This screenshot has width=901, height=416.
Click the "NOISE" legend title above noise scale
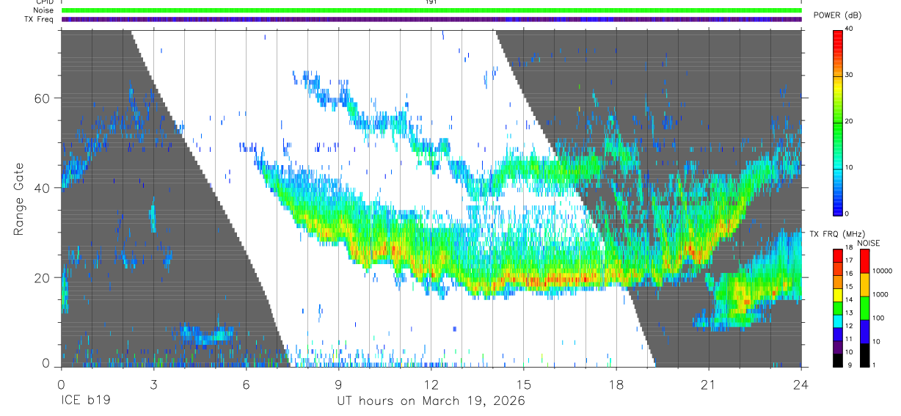pos(868,243)
